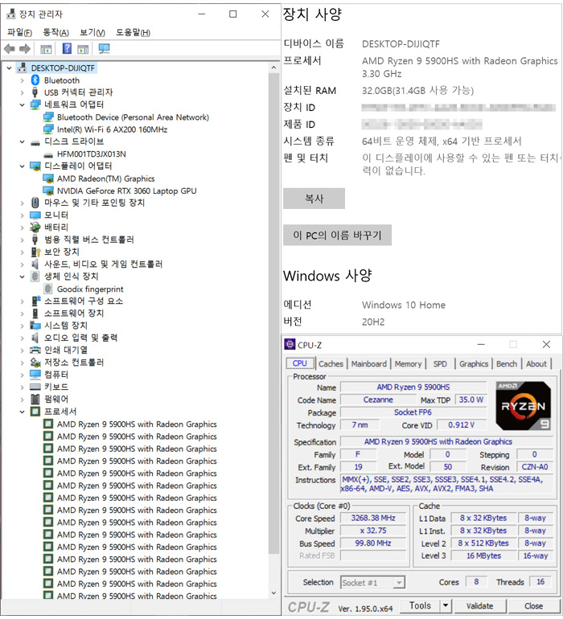Click the Device Manager vertical scrollbar thumb
This screenshot has height=619, width=563.
pos(273,314)
